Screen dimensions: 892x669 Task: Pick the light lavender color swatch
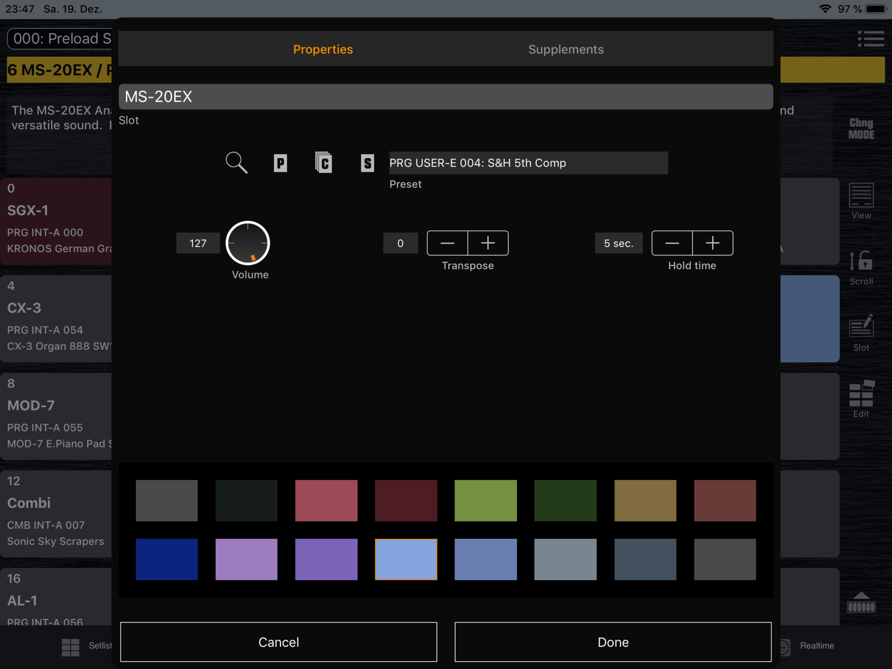click(x=247, y=559)
